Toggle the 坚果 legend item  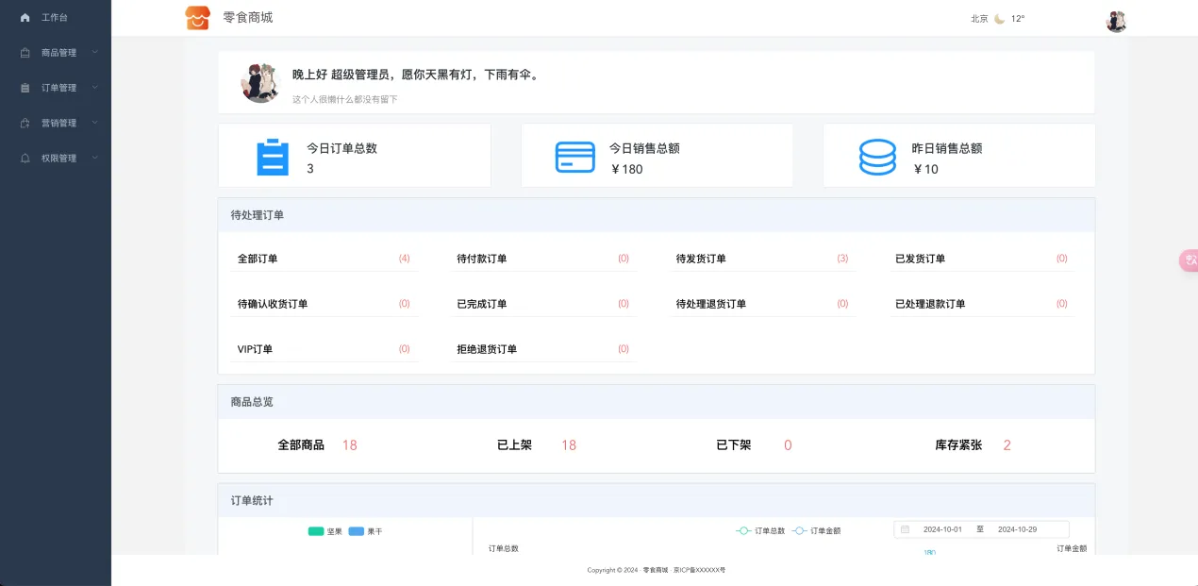pyautogui.click(x=325, y=531)
